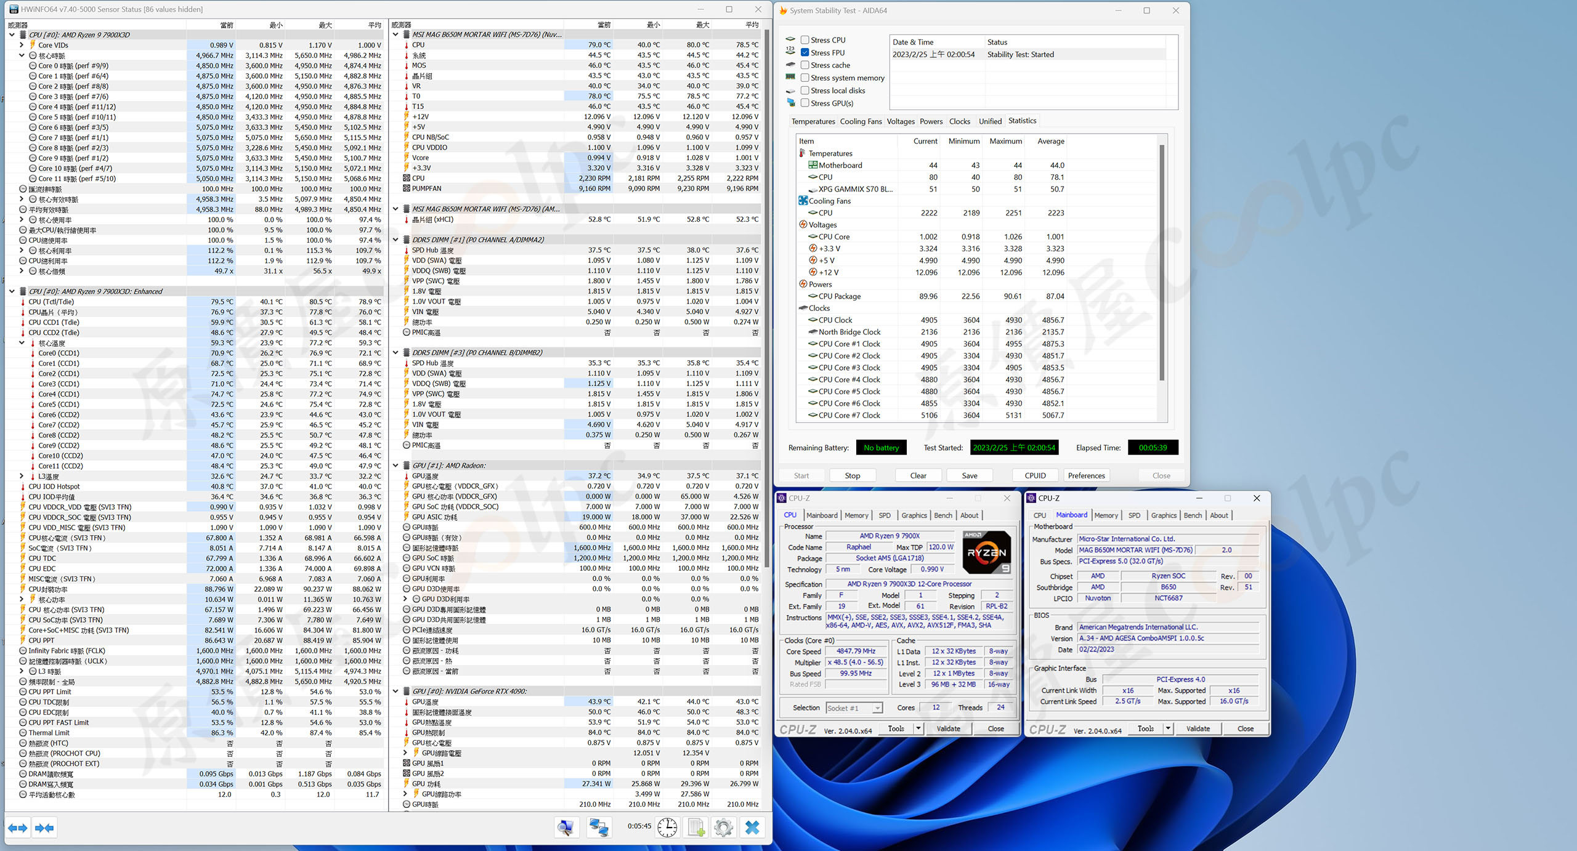
Task: Expand the L3溫度 row
Action: (22, 476)
